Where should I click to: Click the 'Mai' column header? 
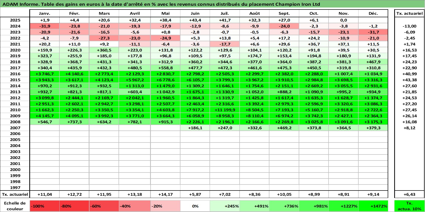coord(165,13)
